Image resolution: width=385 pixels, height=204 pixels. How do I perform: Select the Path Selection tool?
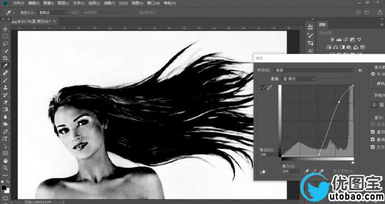coord(5,146)
